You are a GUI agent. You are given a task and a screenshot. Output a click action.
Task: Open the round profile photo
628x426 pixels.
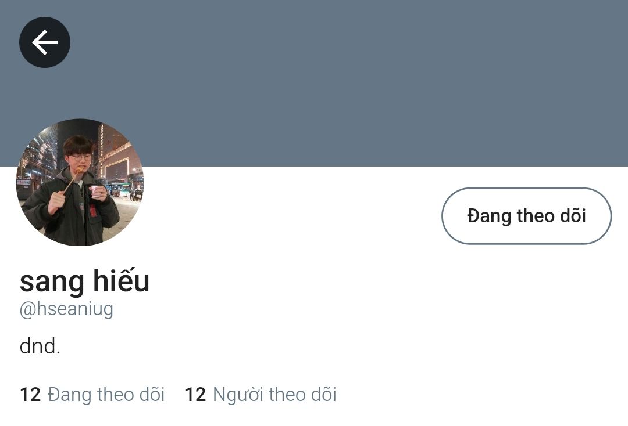click(80, 182)
